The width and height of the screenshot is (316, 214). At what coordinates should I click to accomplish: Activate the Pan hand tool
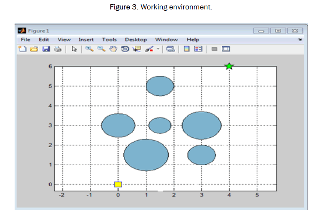[x=113, y=49]
